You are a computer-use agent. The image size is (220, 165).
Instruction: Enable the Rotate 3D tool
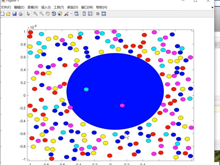point(54,14)
